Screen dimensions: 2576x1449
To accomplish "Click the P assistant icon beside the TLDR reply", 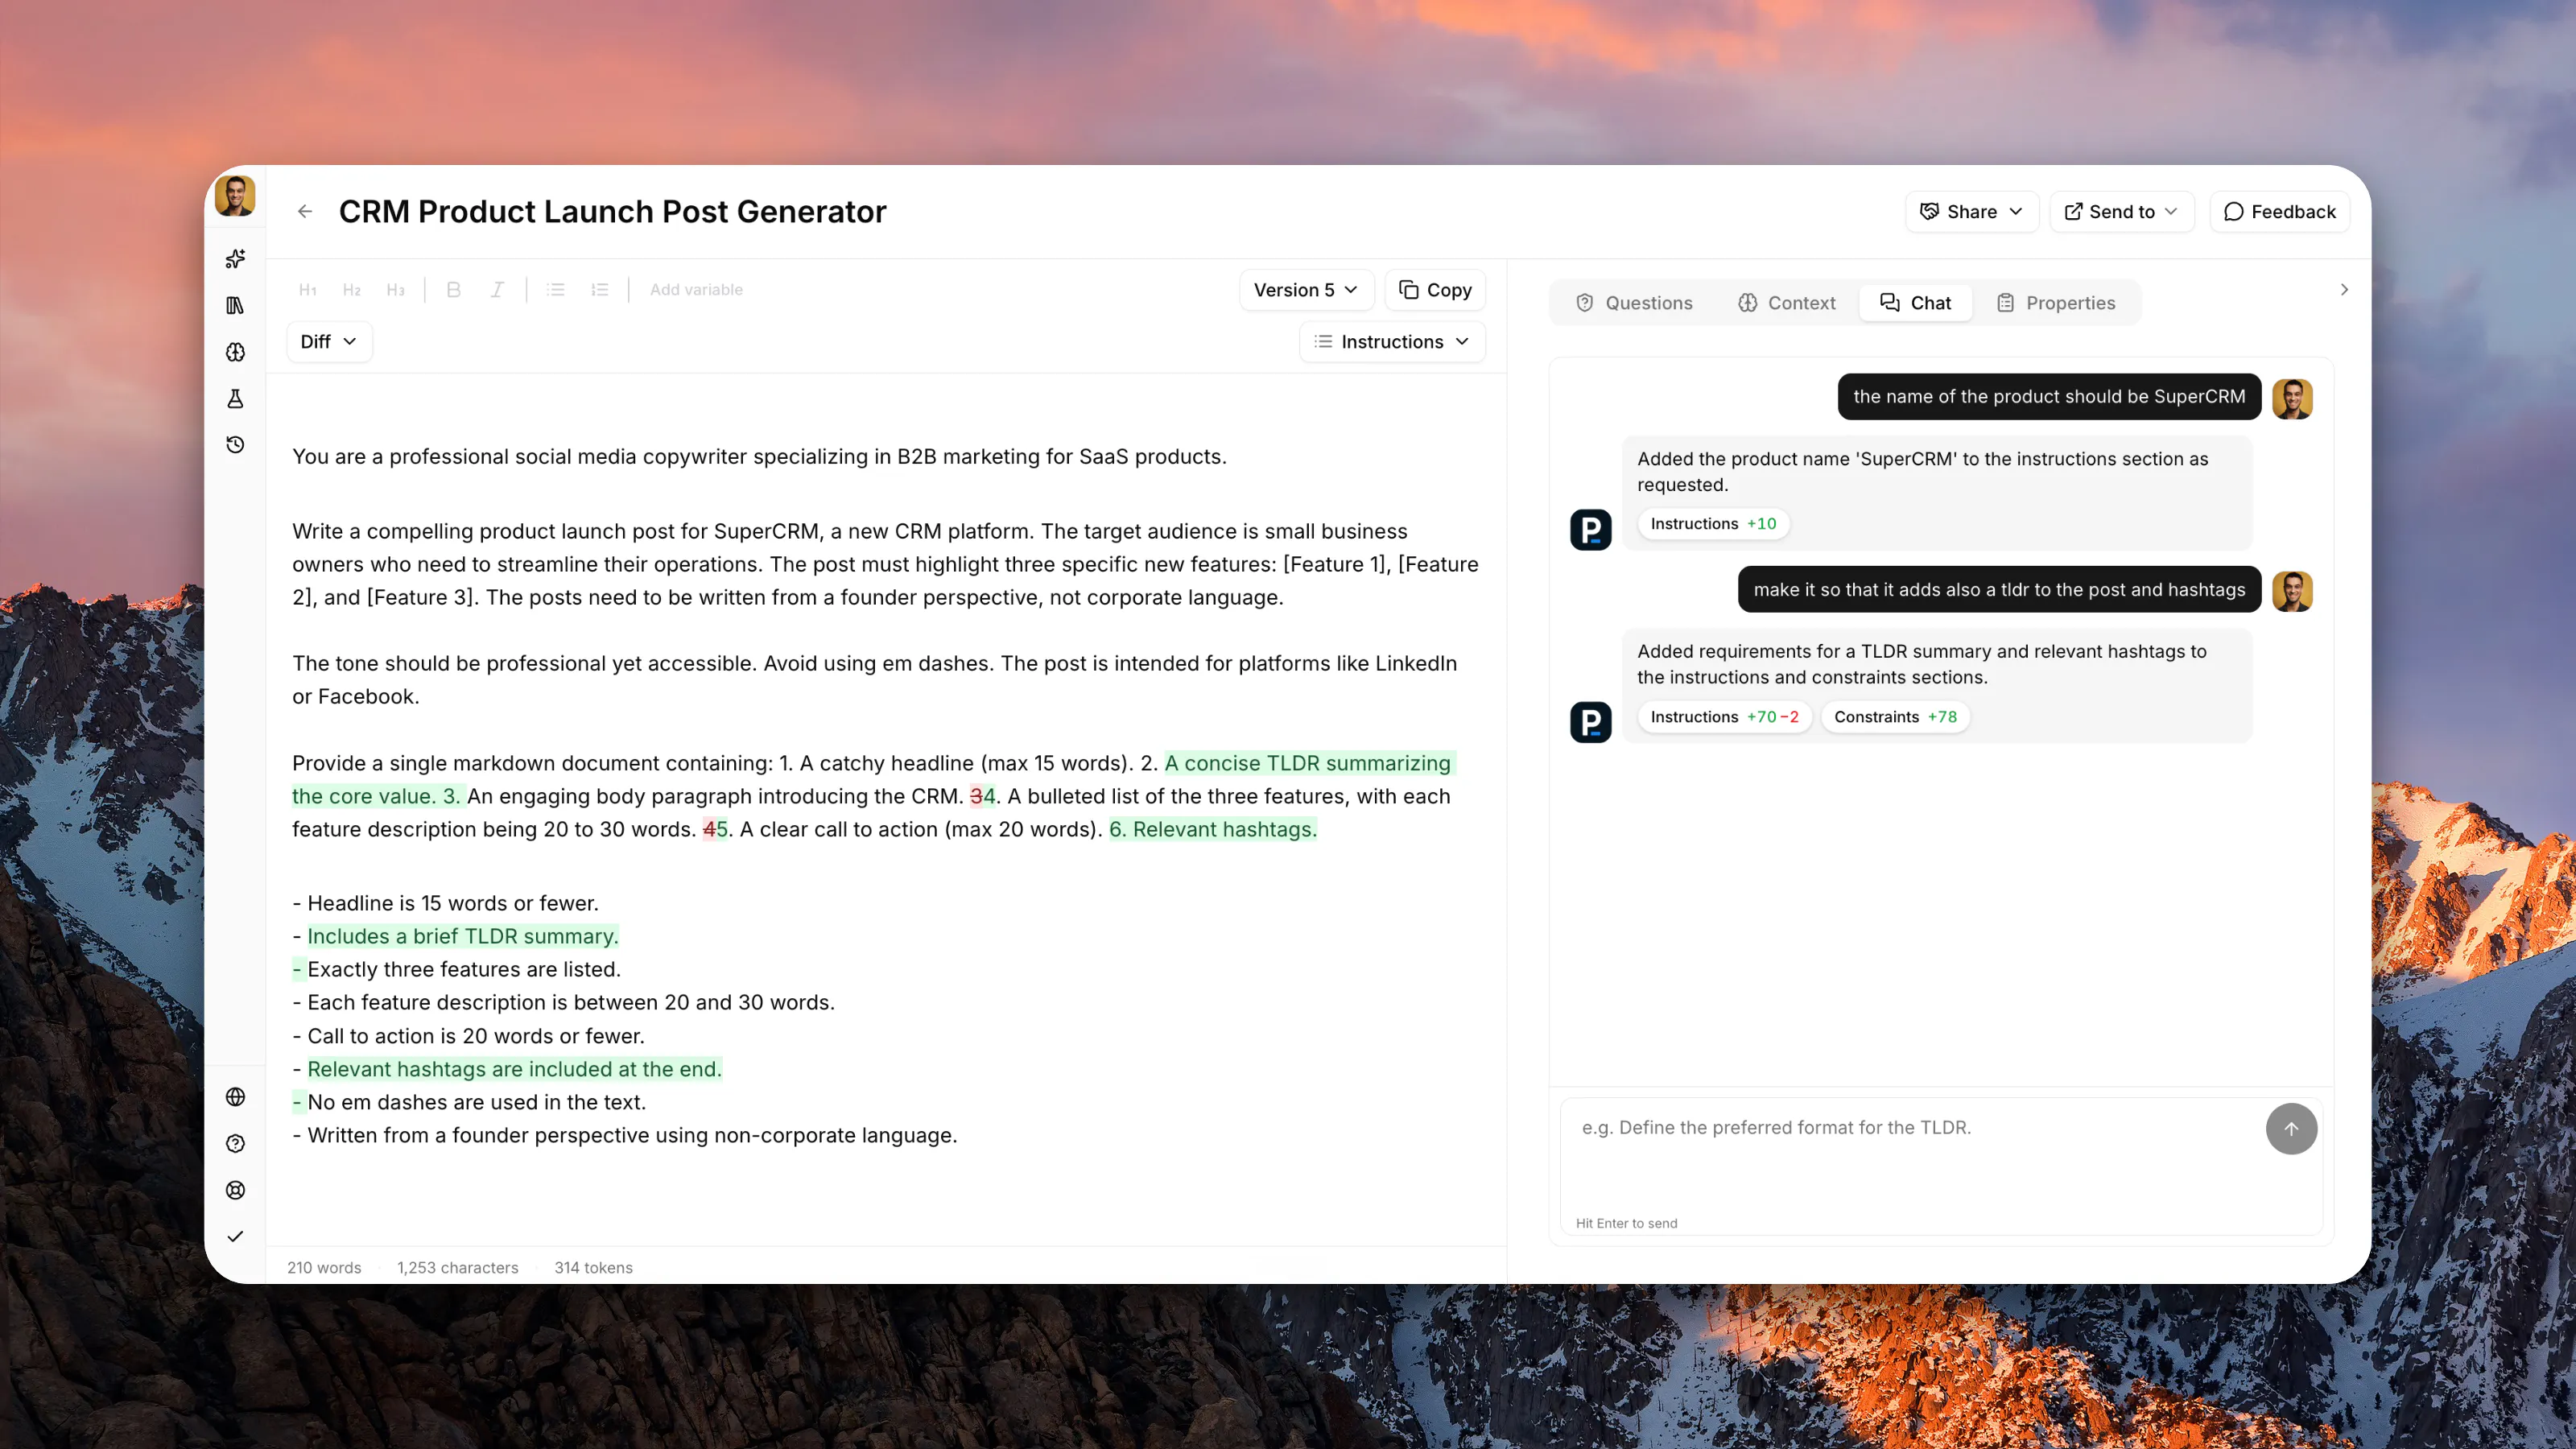I will (1590, 723).
